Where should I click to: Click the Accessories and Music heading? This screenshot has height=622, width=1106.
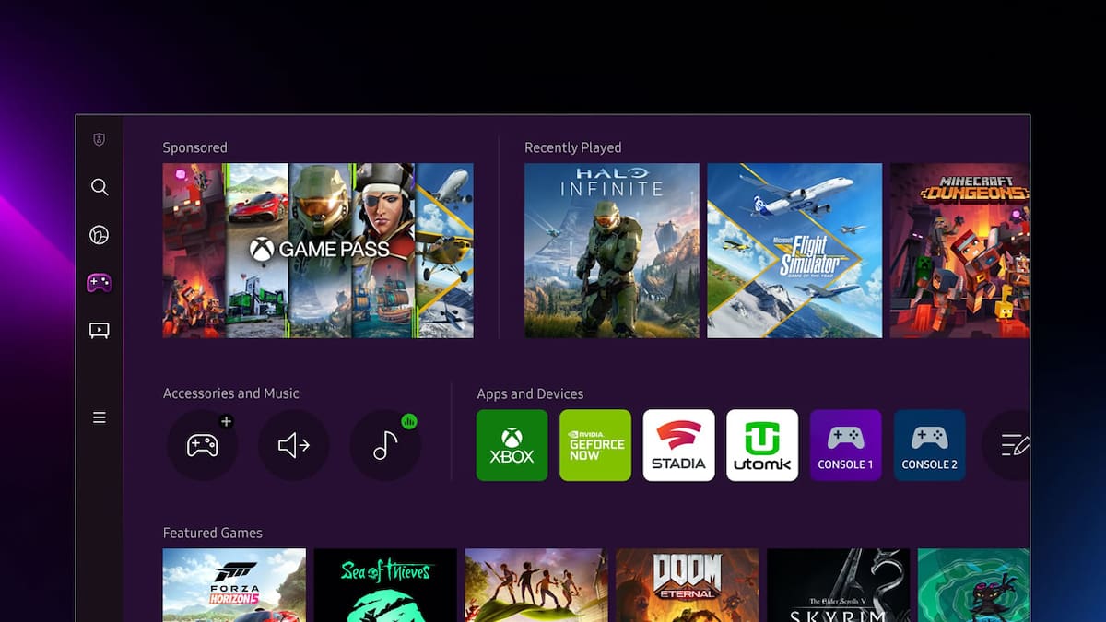click(231, 393)
